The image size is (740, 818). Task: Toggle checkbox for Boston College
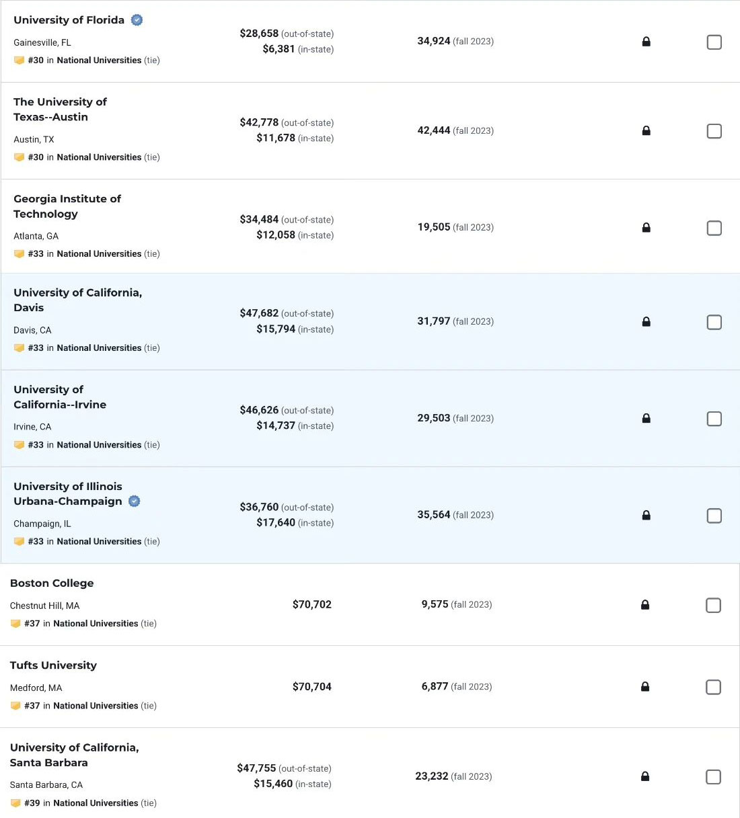point(713,605)
